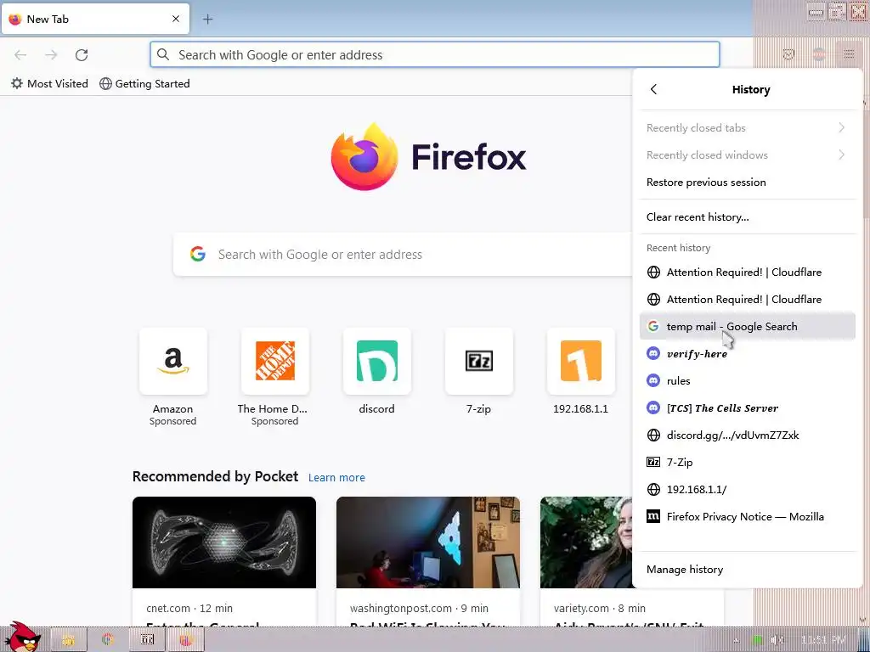Image resolution: width=870 pixels, height=652 pixels.
Task: Click the reload page icon
Action: coord(82,55)
